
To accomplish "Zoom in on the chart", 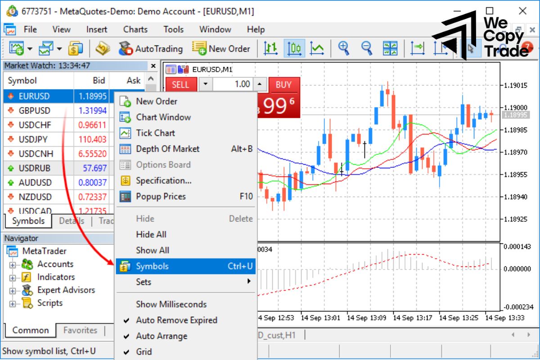I will coord(344,49).
